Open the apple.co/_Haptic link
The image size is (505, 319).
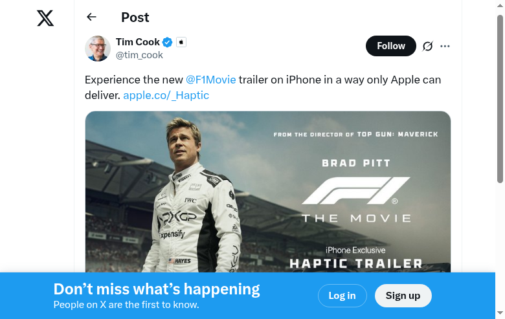166,95
